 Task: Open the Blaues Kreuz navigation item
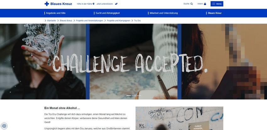point(214,13)
